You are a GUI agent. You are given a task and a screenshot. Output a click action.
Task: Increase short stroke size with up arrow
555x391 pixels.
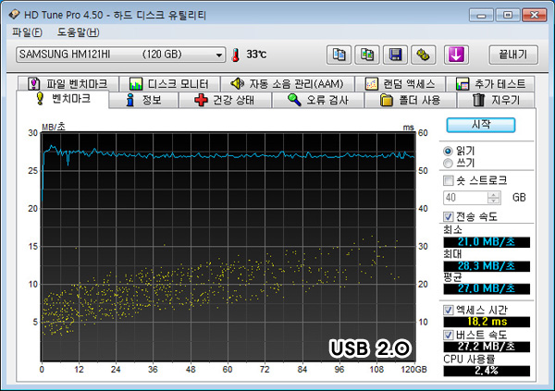pos(493,194)
